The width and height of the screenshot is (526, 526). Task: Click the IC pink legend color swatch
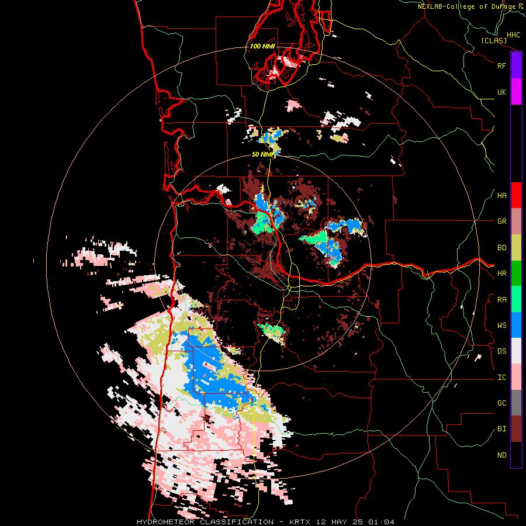tap(516, 377)
